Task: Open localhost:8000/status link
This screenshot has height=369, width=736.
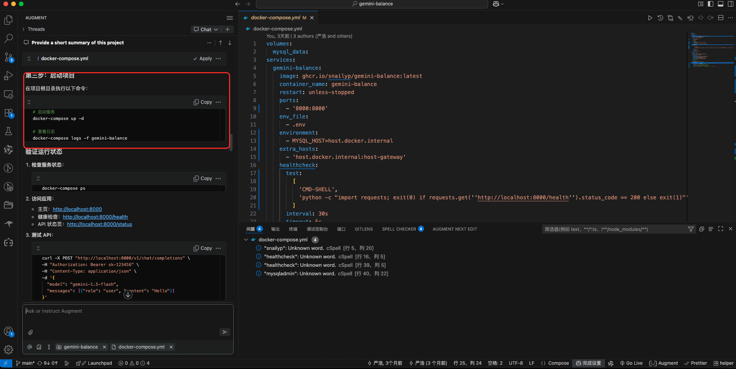Action: tap(99, 224)
